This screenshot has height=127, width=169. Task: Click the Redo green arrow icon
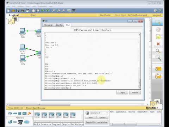(x=48, y=11)
